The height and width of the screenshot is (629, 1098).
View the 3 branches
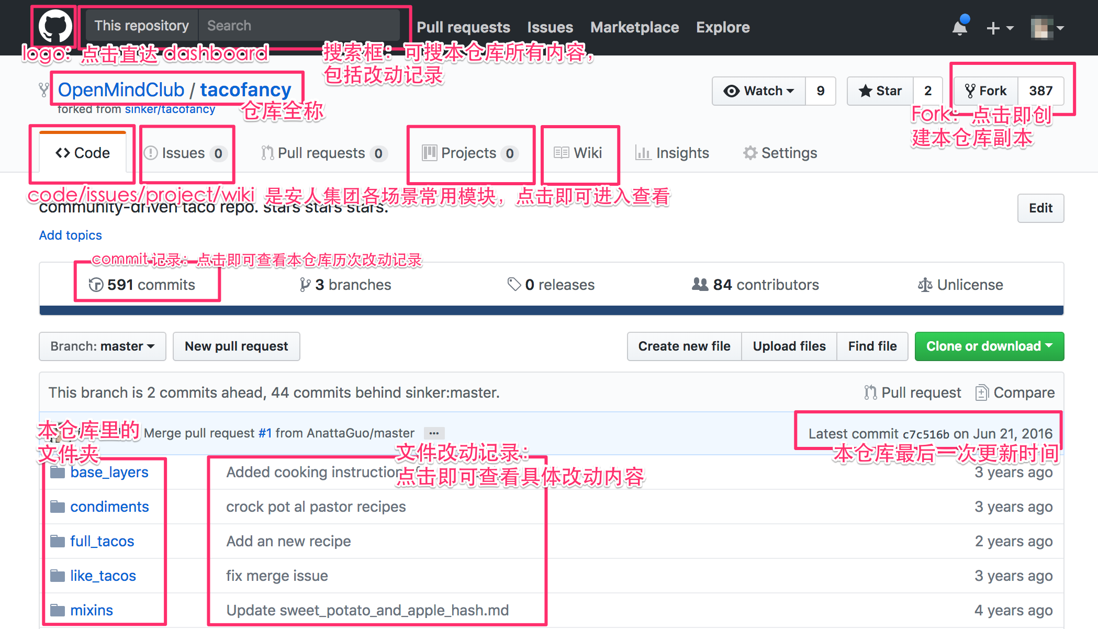pyautogui.click(x=345, y=285)
